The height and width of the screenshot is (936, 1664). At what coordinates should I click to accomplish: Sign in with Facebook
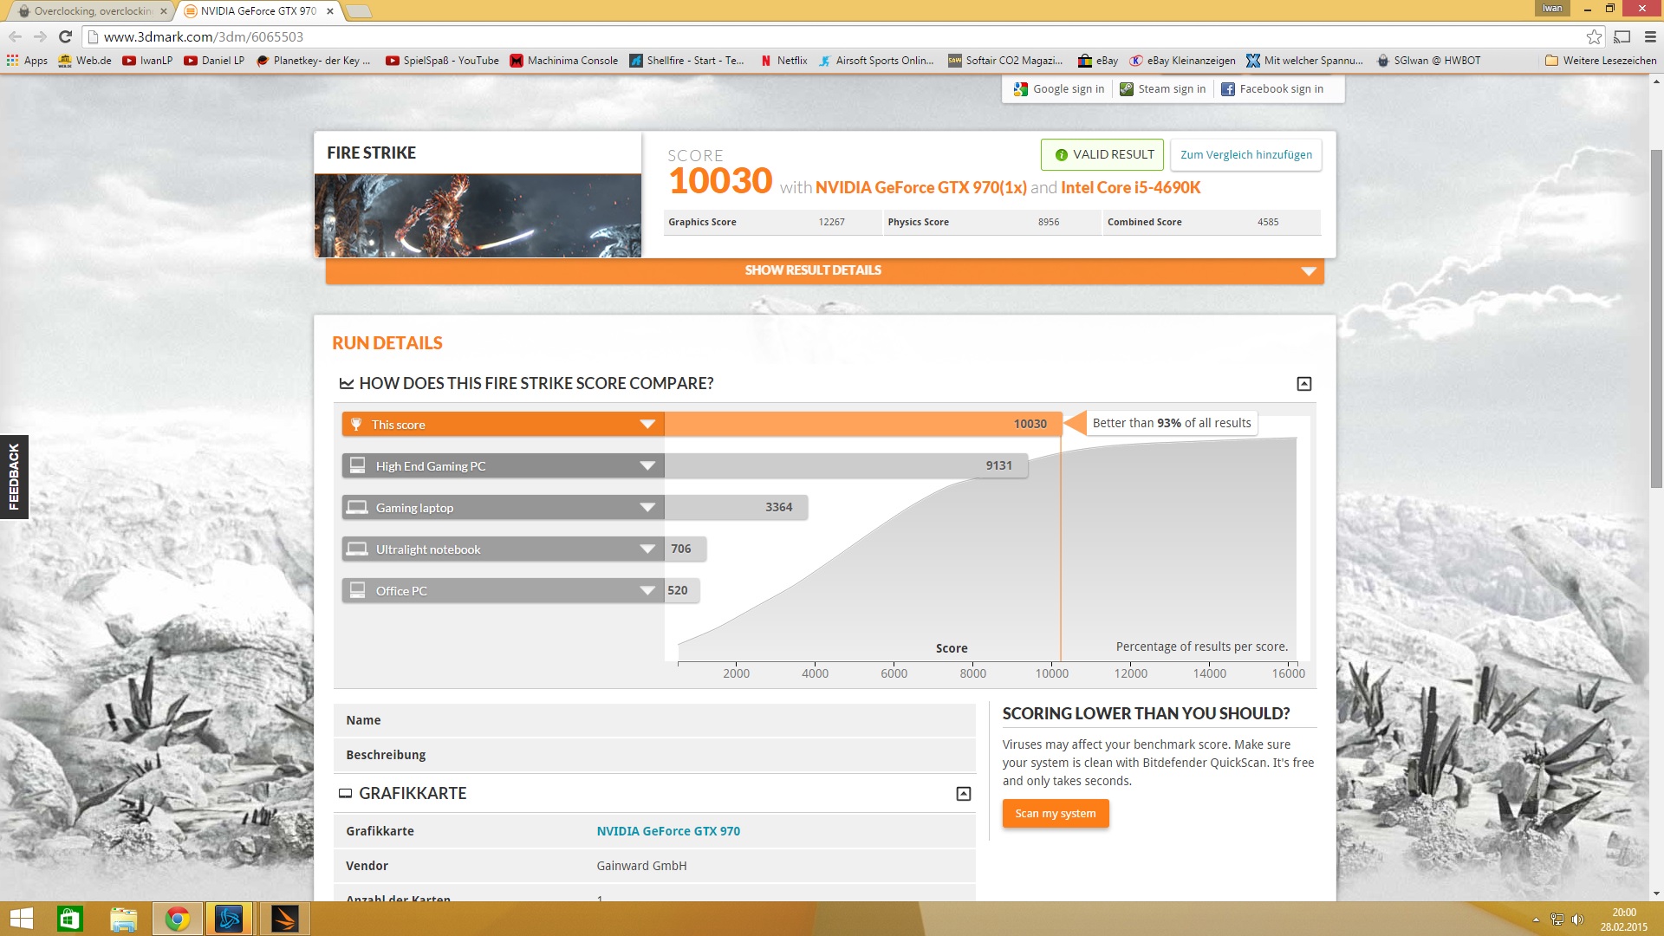click(x=1272, y=89)
